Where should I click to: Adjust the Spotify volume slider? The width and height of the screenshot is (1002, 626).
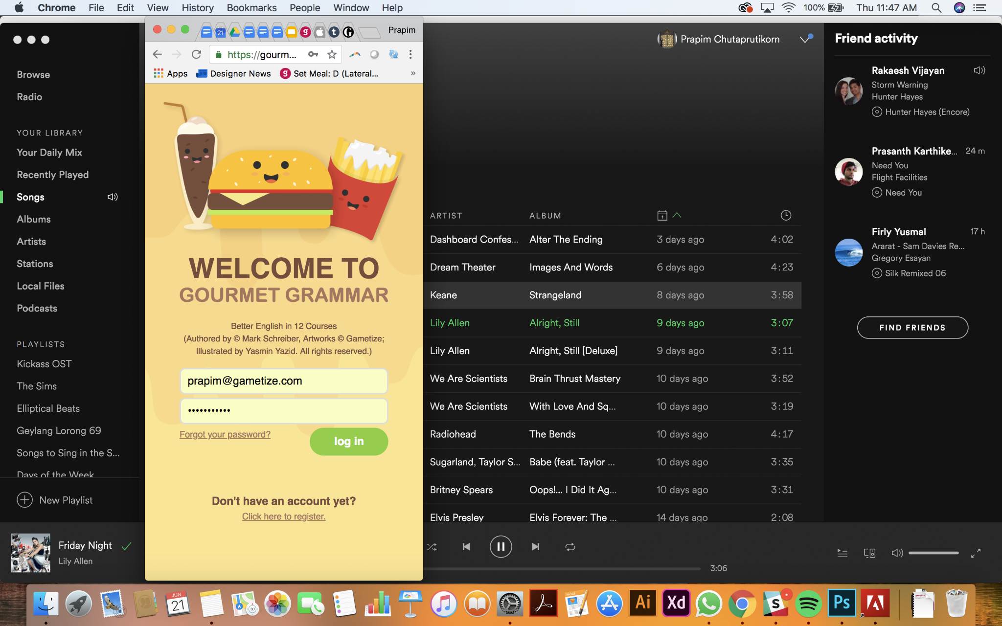[934, 553]
